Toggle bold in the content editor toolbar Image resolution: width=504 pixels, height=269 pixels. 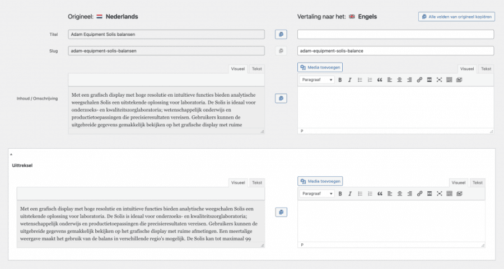pyautogui.click(x=340, y=80)
